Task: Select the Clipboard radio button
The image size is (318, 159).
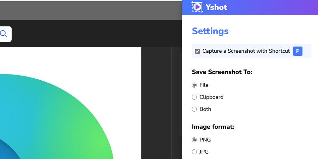Action: (195, 97)
